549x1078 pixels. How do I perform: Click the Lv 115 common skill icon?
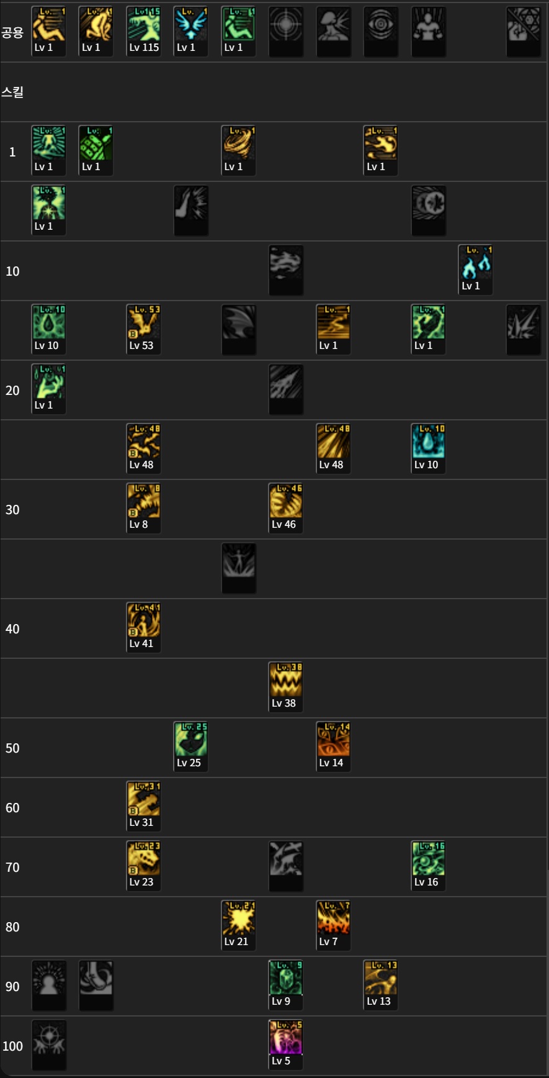coord(143,31)
